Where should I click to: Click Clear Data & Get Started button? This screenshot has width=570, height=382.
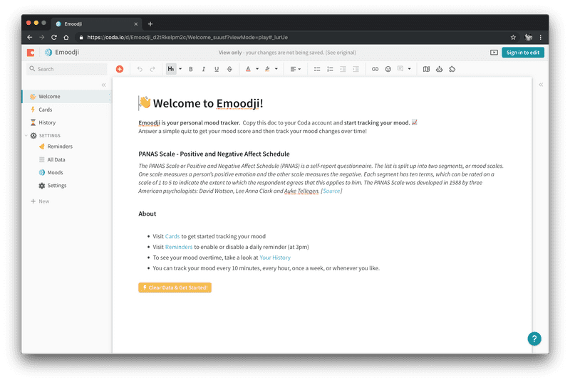[x=175, y=287]
